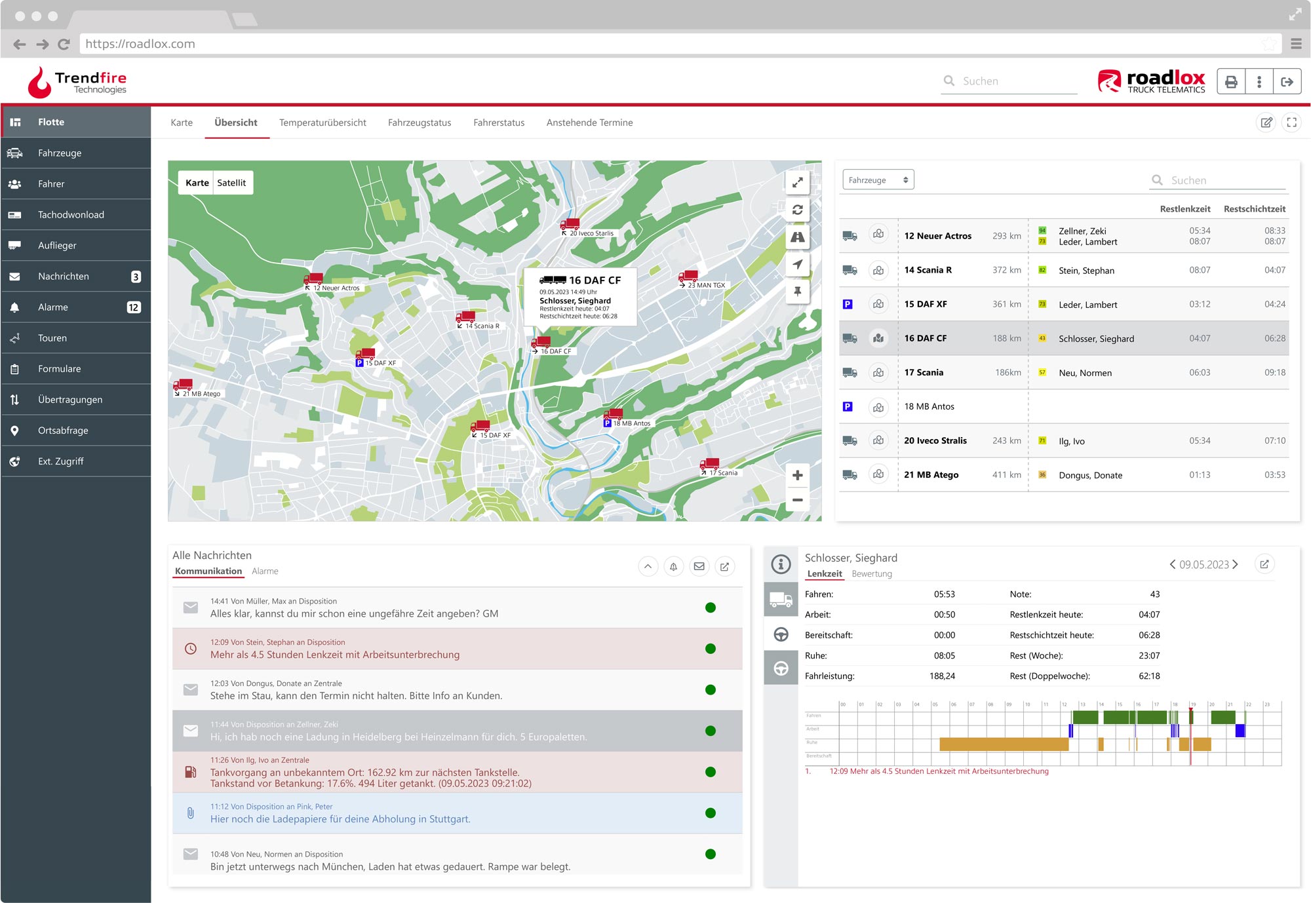
Task: Click navigation arrow icon on map
Action: 797,264
